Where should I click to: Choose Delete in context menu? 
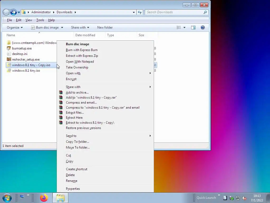105,175
